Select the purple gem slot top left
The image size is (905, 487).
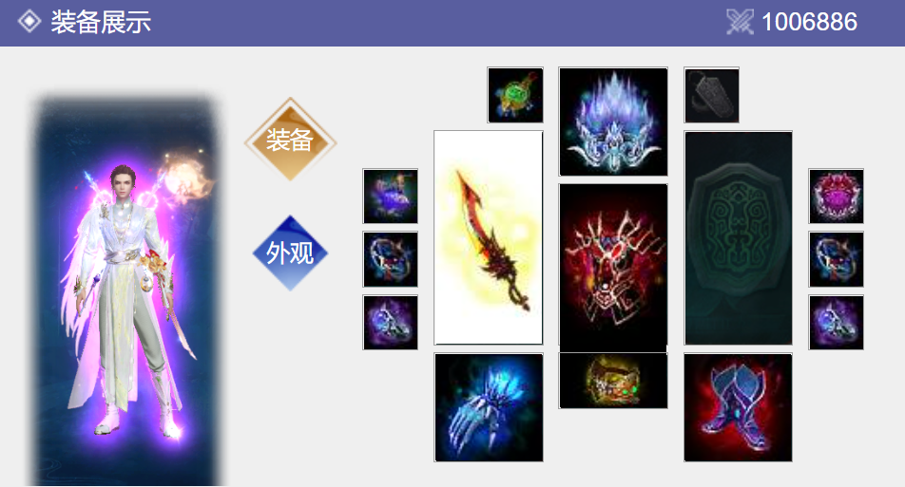point(390,196)
